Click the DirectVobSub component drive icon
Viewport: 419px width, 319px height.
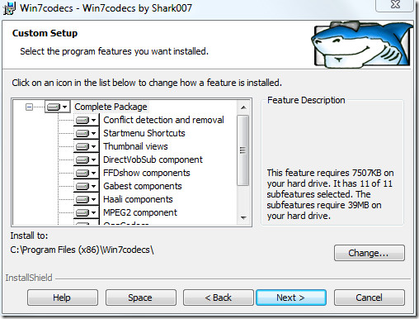[x=86, y=159]
